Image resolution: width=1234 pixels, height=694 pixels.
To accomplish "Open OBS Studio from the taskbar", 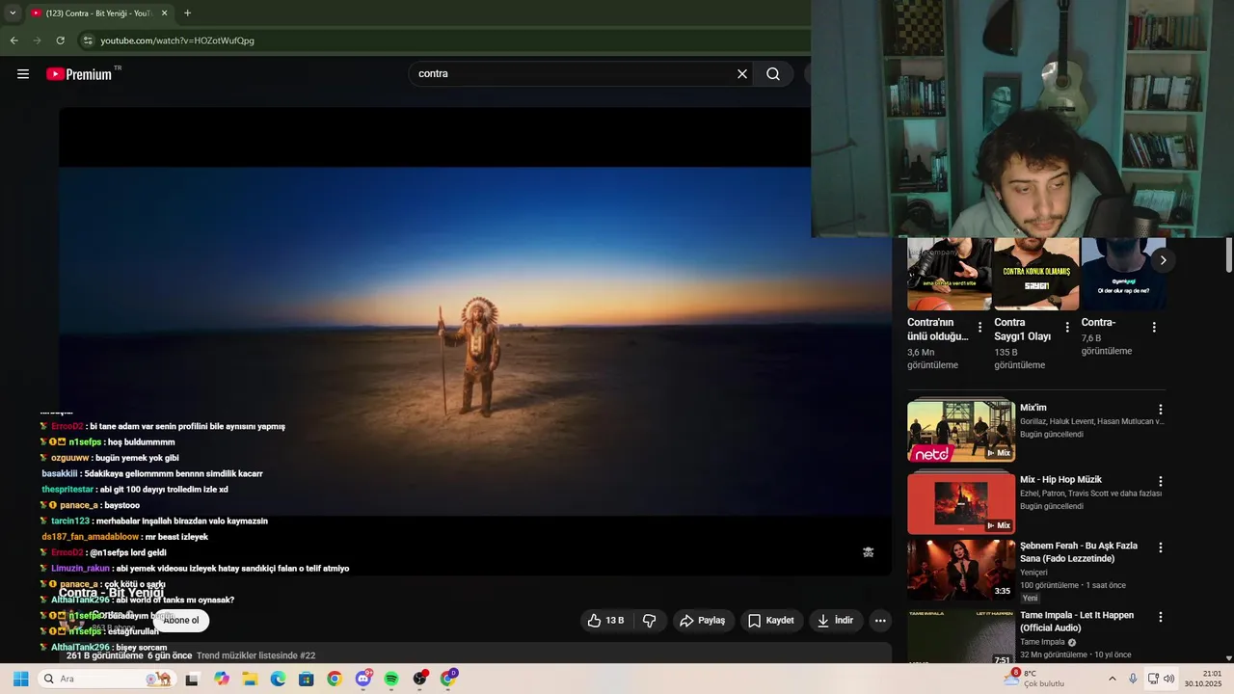I will coord(419,679).
